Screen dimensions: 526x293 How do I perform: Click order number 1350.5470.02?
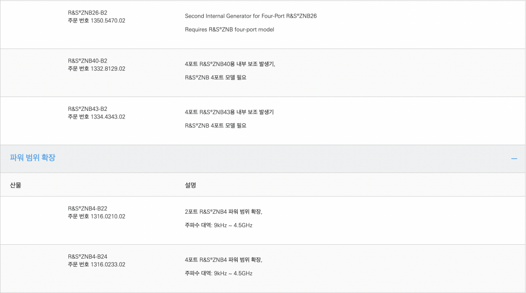96,21
